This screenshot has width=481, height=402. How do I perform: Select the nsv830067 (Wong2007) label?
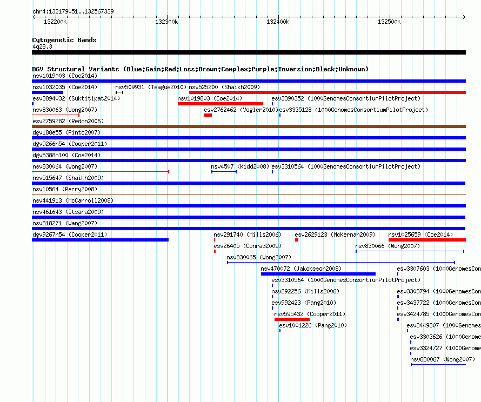tap(443, 359)
